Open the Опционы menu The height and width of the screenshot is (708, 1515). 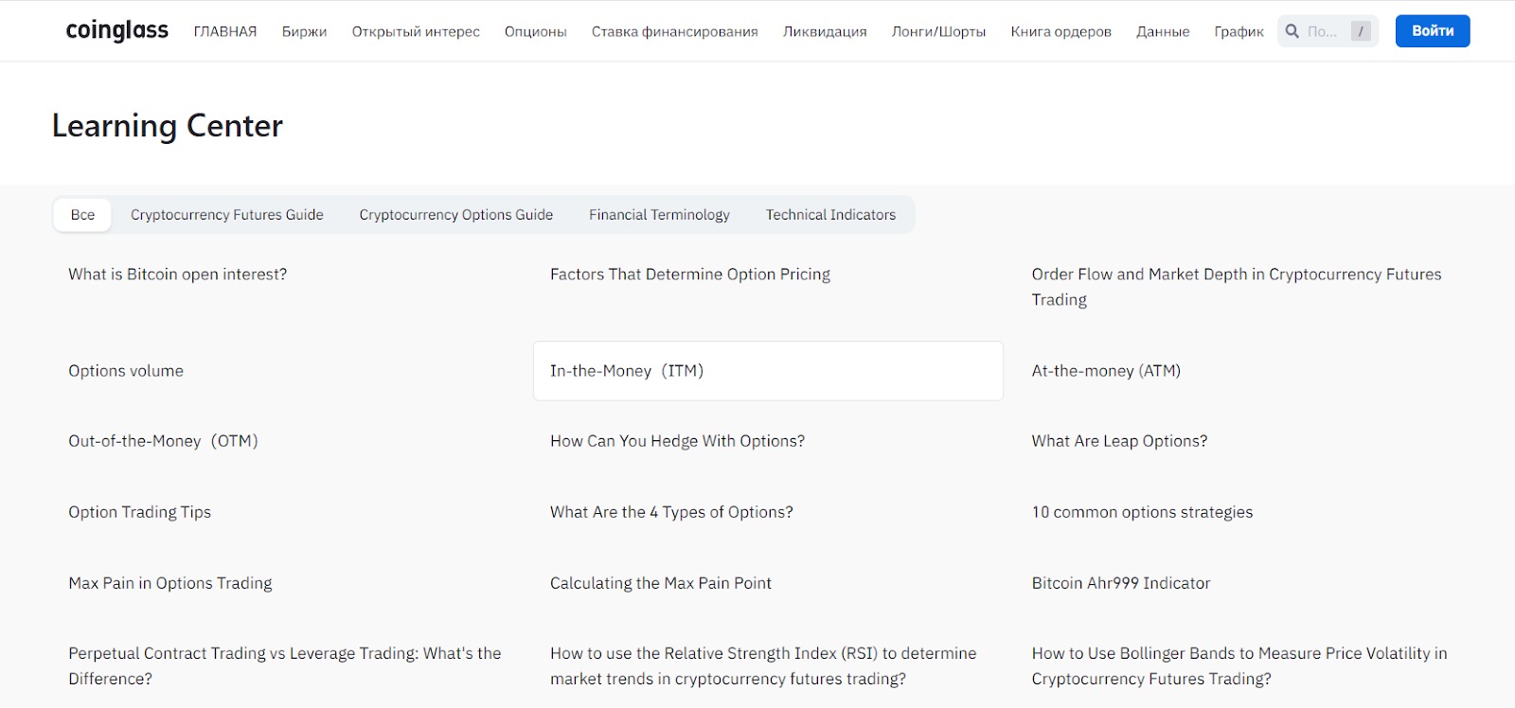tap(536, 31)
